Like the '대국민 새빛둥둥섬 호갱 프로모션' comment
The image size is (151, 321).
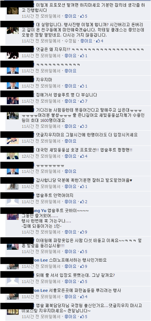tap(70, 156)
